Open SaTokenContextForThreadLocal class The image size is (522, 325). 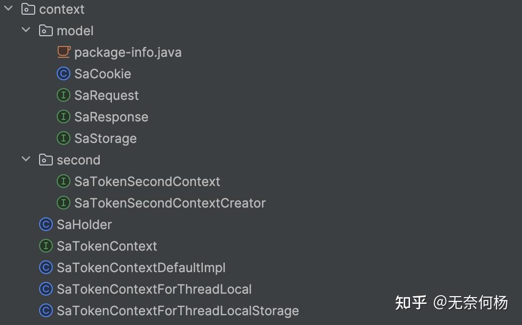tap(154, 289)
